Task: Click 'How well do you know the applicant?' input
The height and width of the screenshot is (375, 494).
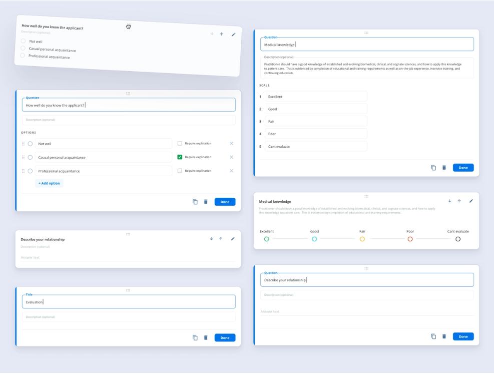Action: [x=129, y=105]
